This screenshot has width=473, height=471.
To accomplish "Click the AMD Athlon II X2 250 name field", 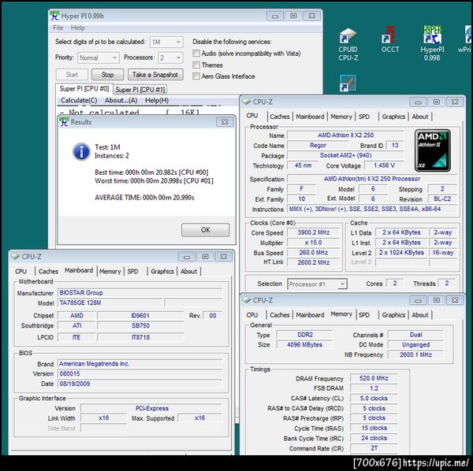I will click(345, 135).
